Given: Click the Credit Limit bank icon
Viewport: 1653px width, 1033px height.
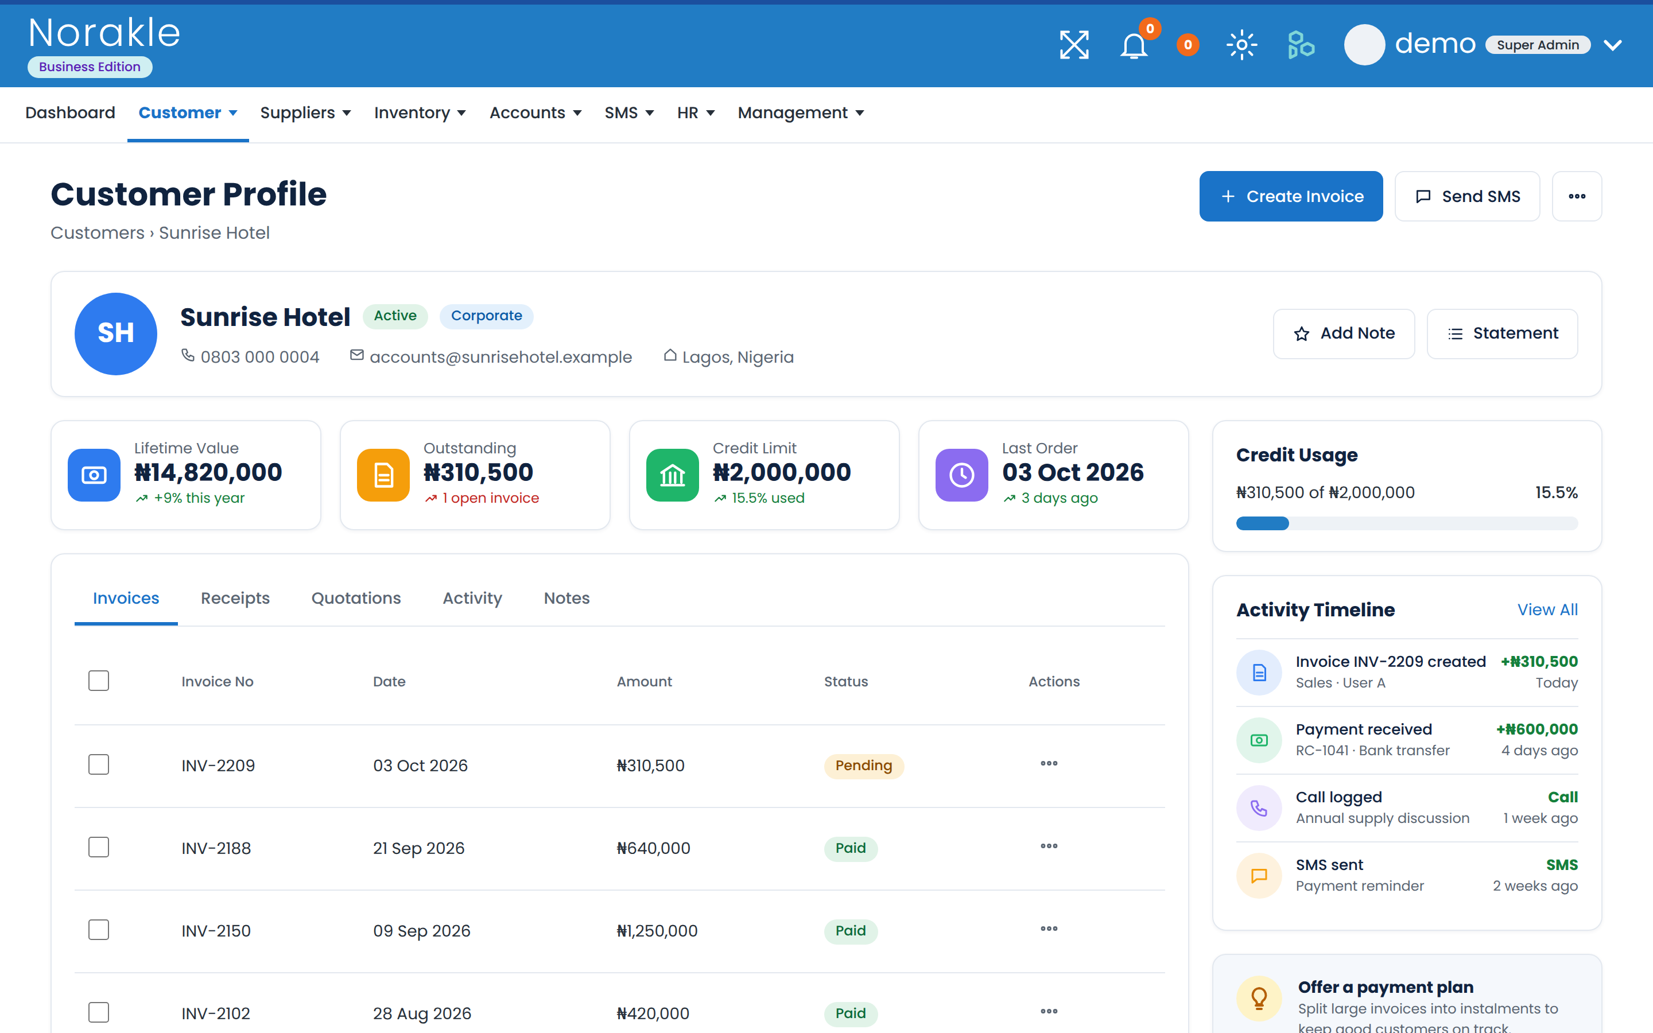Looking at the screenshot, I should pyautogui.click(x=672, y=475).
